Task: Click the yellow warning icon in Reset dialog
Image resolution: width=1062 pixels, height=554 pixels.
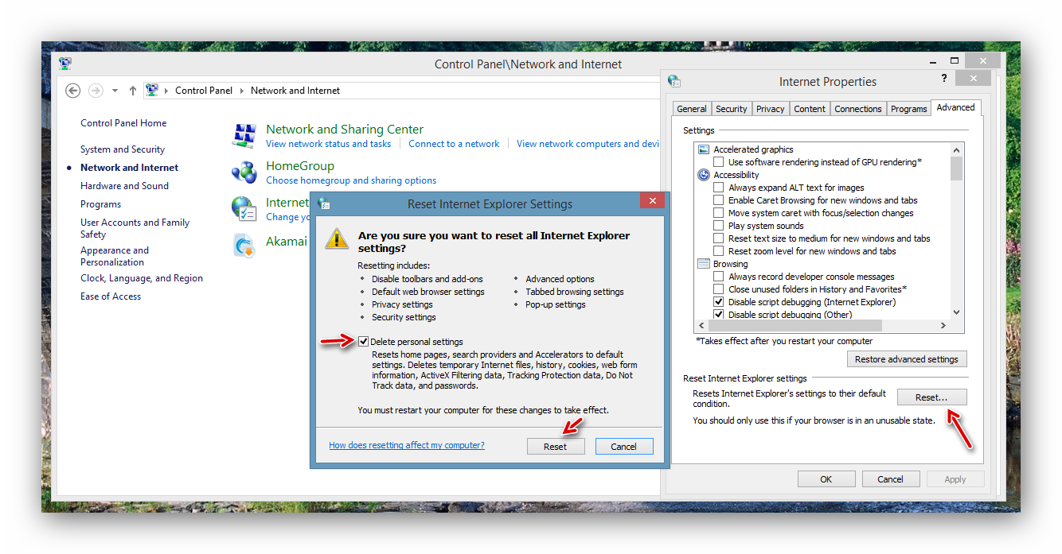Action: click(338, 238)
